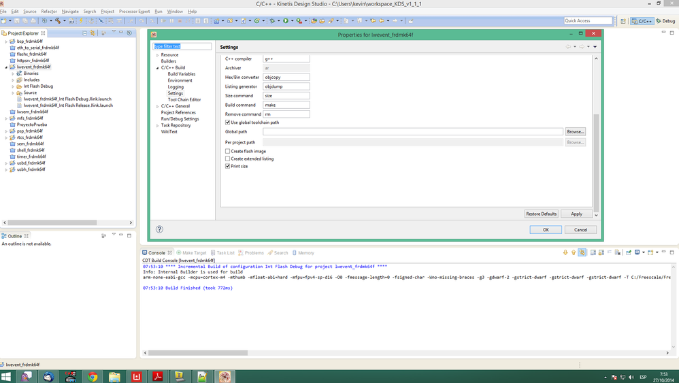Click the yellow lightning flash icon
Image resolution: width=679 pixels, height=383 pixels.
tap(80, 20)
